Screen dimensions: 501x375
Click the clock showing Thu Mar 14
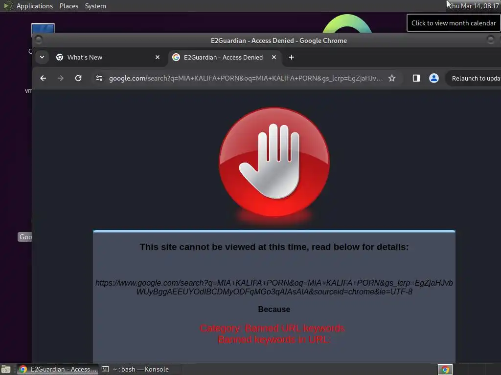(x=474, y=6)
